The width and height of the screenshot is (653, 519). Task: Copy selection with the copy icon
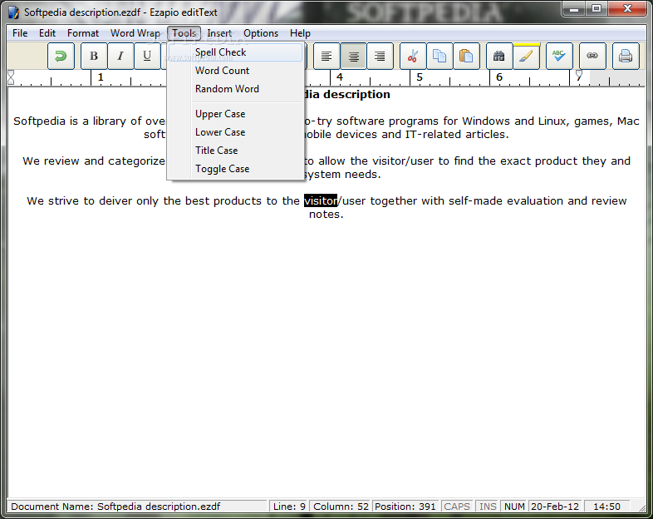(439, 56)
